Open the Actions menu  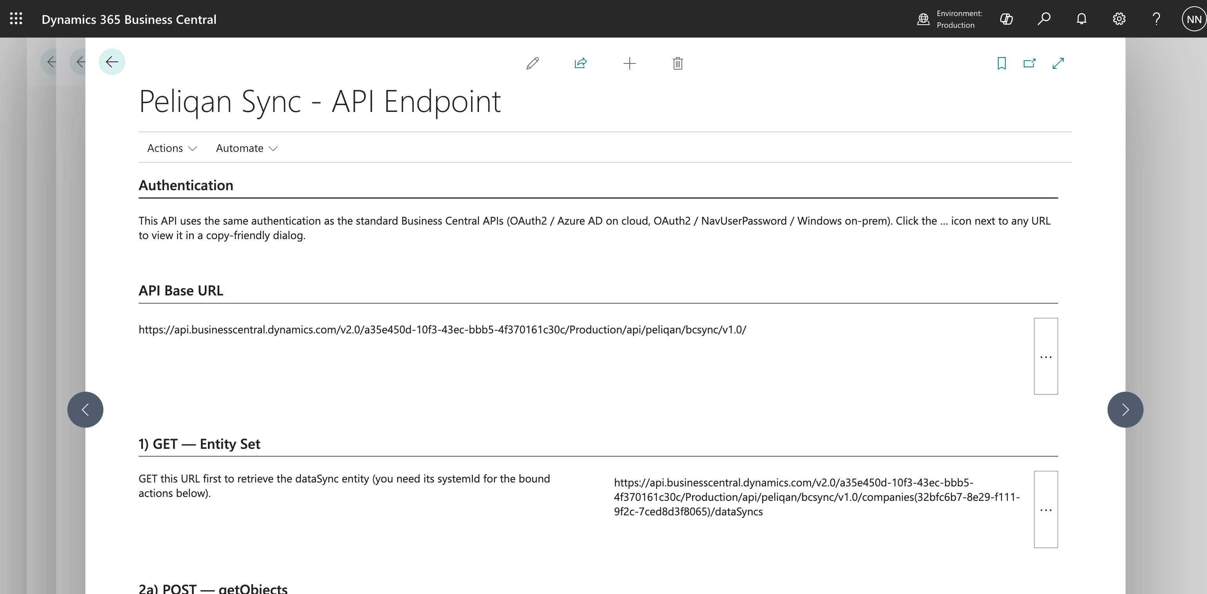coord(172,148)
